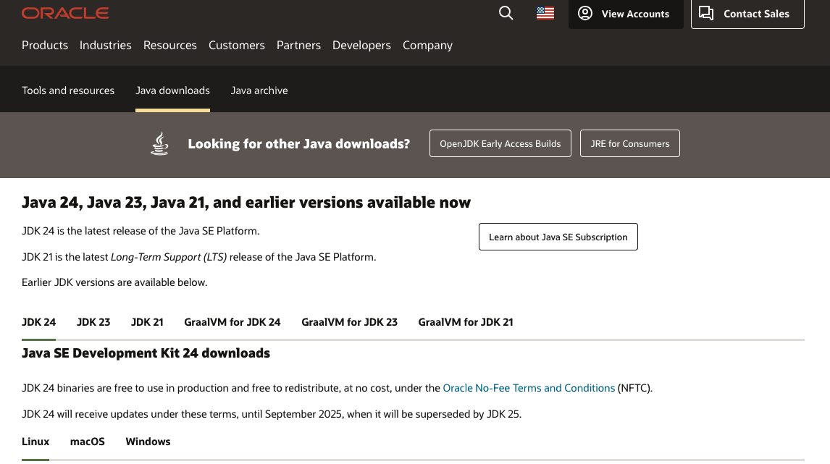Click "Looking for other Java downloads?" text

click(x=299, y=144)
